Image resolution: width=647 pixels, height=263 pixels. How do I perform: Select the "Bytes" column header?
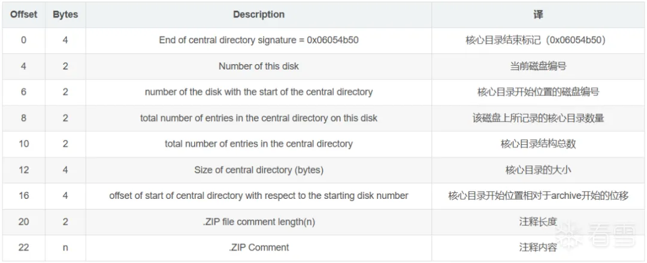point(65,14)
